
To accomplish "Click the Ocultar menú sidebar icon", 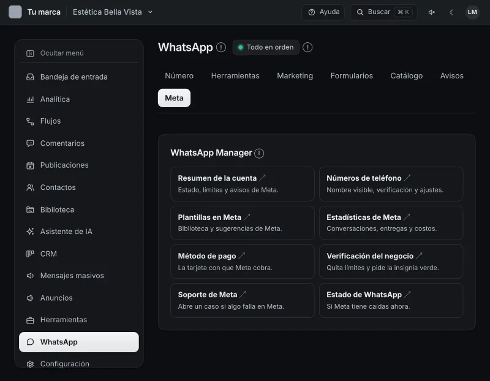I will point(30,53).
